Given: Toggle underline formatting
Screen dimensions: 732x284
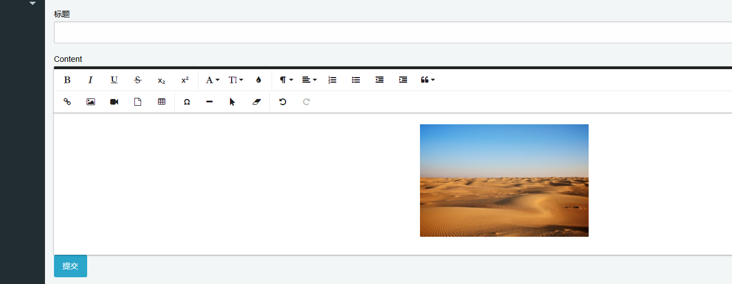Looking at the screenshot, I should coord(114,80).
